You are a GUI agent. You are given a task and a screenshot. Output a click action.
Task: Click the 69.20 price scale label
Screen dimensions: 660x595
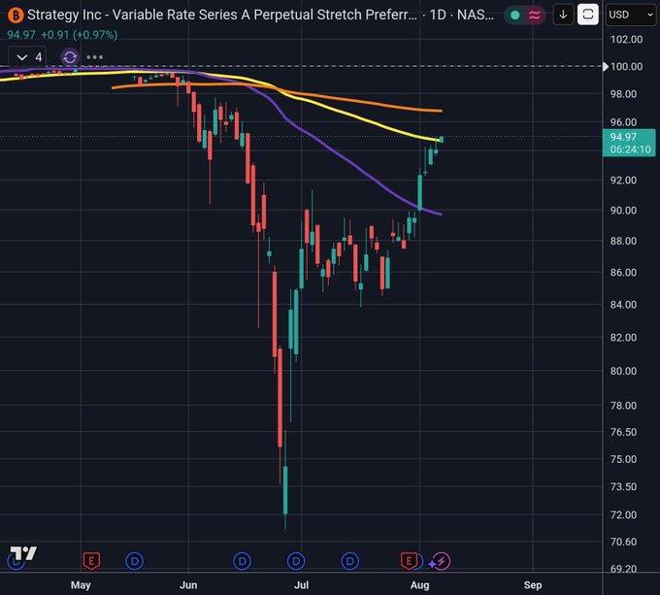coord(623,569)
